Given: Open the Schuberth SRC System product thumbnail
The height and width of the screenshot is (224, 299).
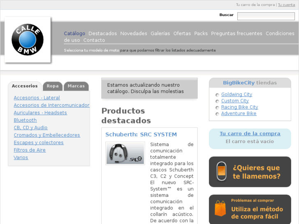Looking at the screenshot, I should coord(125,153).
